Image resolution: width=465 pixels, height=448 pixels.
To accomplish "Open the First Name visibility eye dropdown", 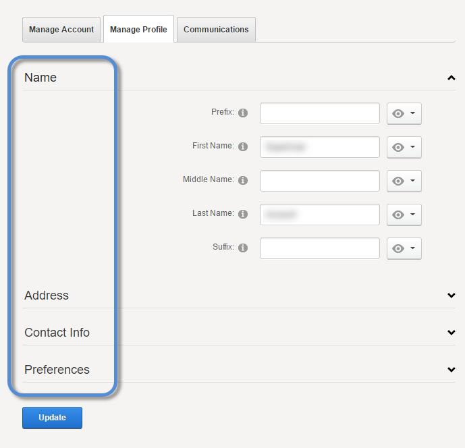I will tap(404, 147).
